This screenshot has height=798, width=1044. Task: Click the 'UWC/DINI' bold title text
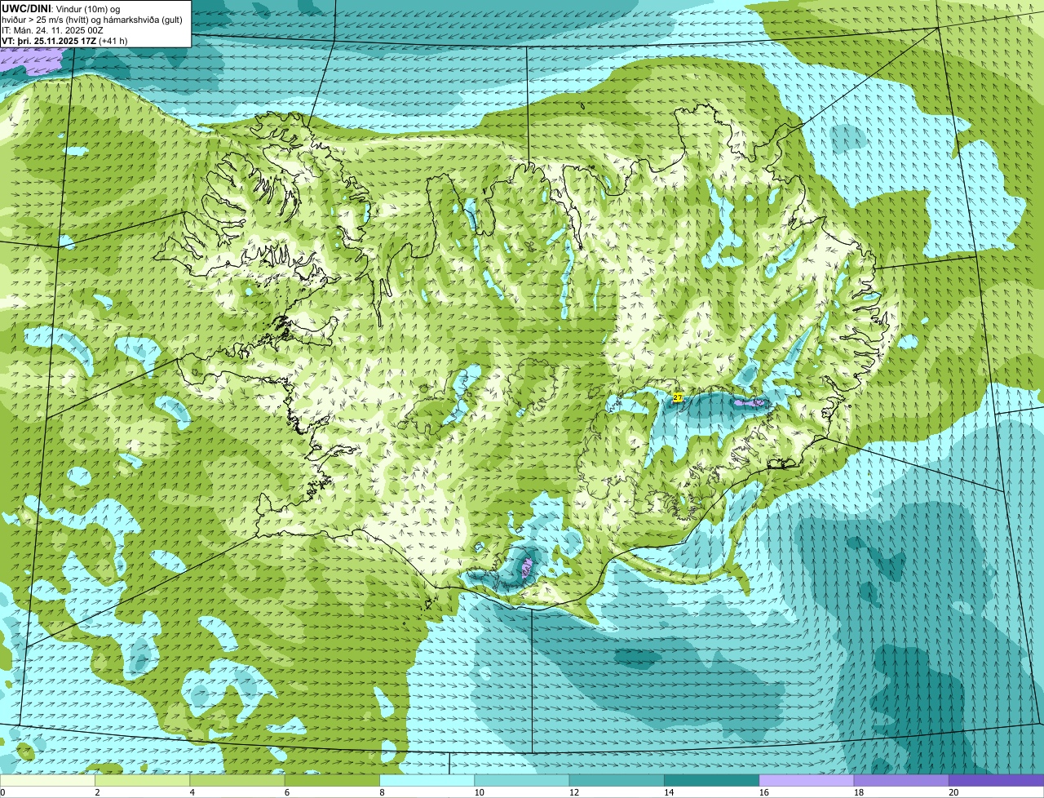[26, 9]
